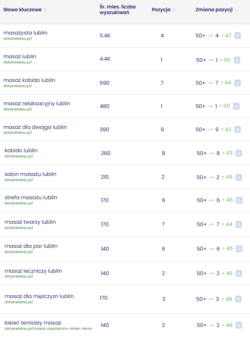This screenshot has height=337, width=250.
Task: Click Google icon for łokieć tenisisty masaż
Action: click(x=239, y=325)
